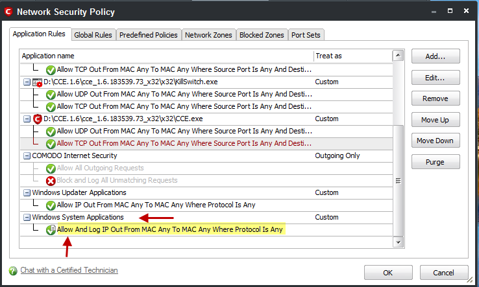Click the allow-and-log icon of Windows System rule
This screenshot has height=287, width=479.
[x=51, y=229]
